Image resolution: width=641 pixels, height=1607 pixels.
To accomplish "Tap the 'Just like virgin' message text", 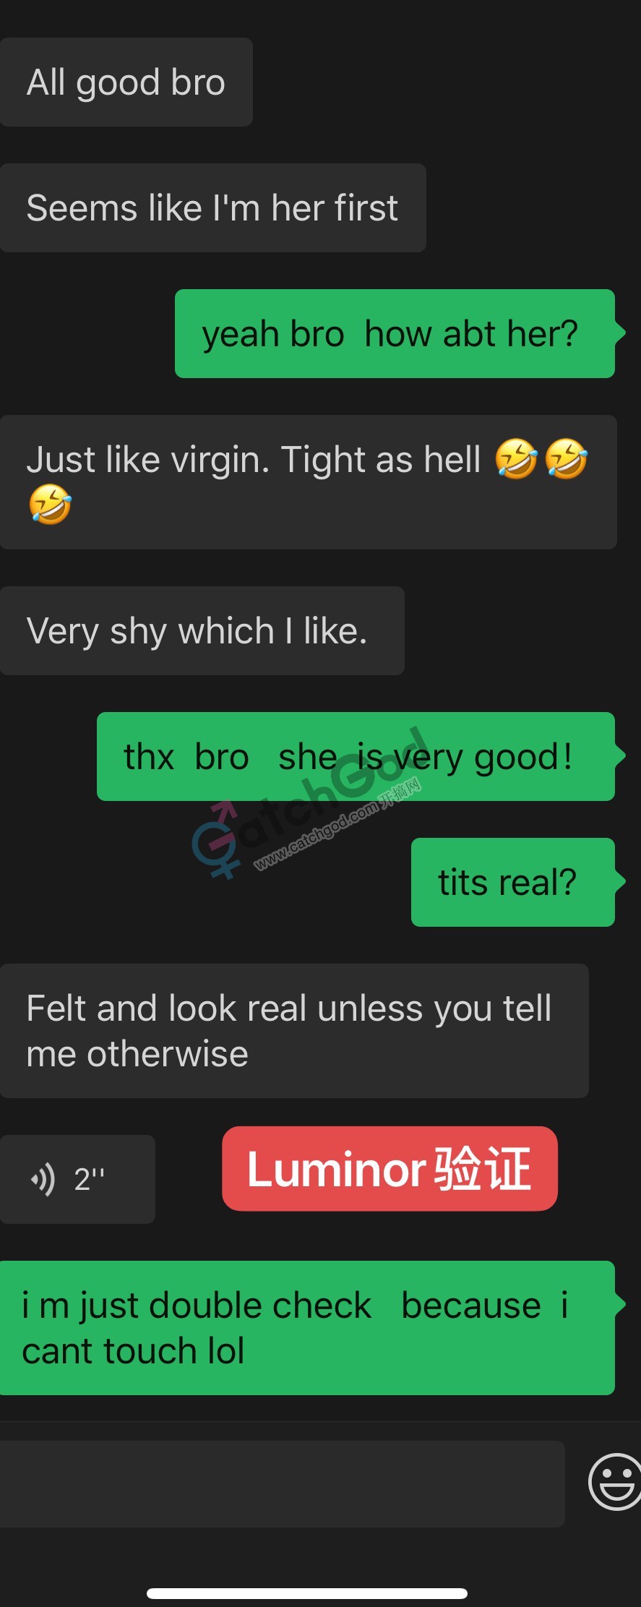I will (254, 460).
